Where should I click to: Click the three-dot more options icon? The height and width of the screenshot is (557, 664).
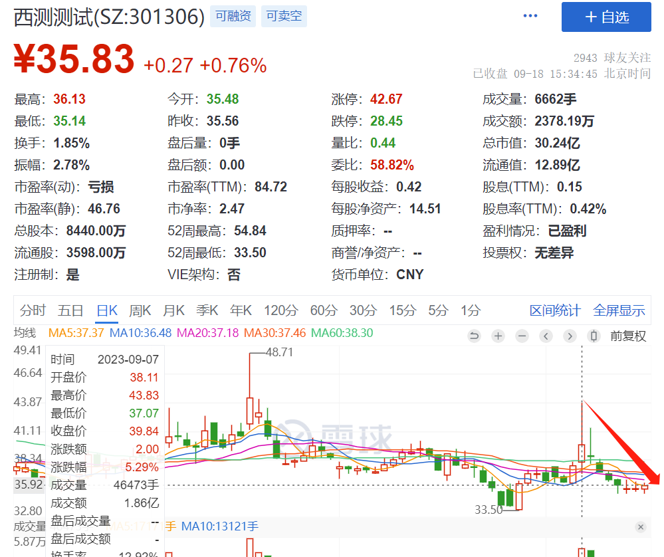coord(530,16)
